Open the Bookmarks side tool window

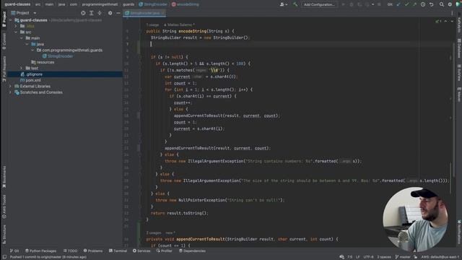click(x=4, y=177)
